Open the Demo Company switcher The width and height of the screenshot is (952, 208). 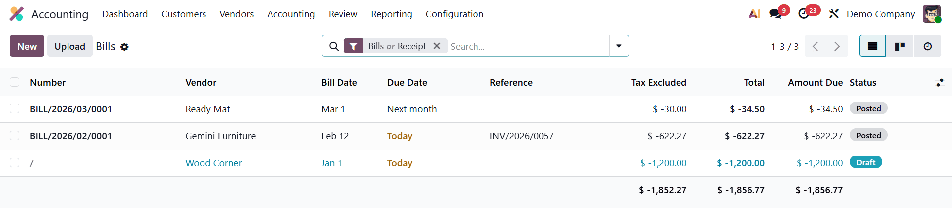pyautogui.click(x=881, y=14)
